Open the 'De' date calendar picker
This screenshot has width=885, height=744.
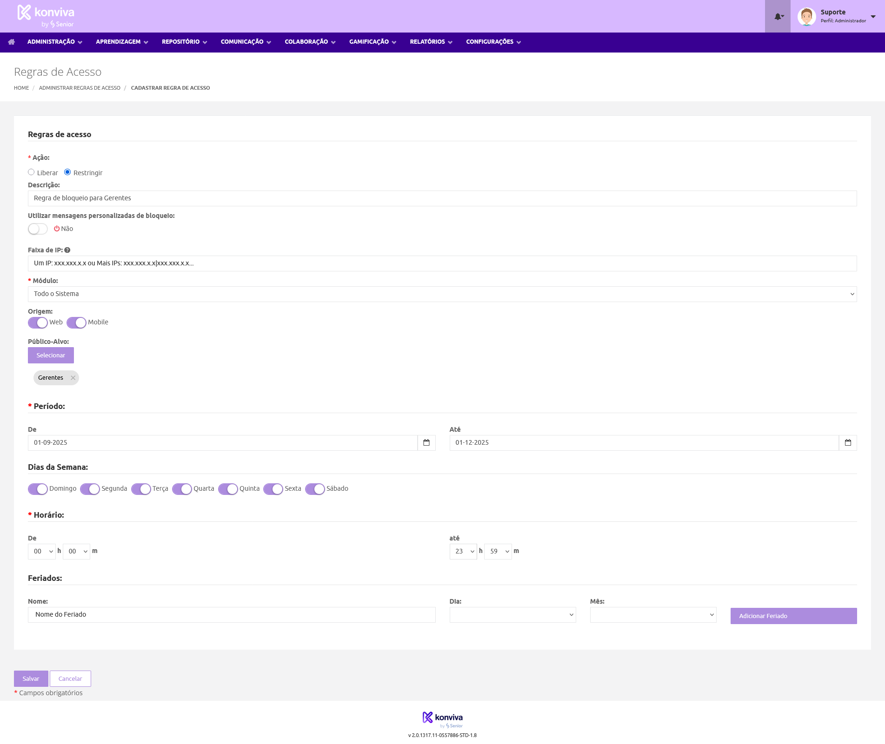[x=426, y=442]
